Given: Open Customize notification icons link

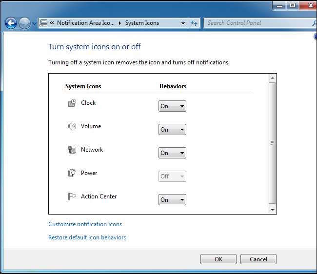Looking at the screenshot, I should point(85,224).
